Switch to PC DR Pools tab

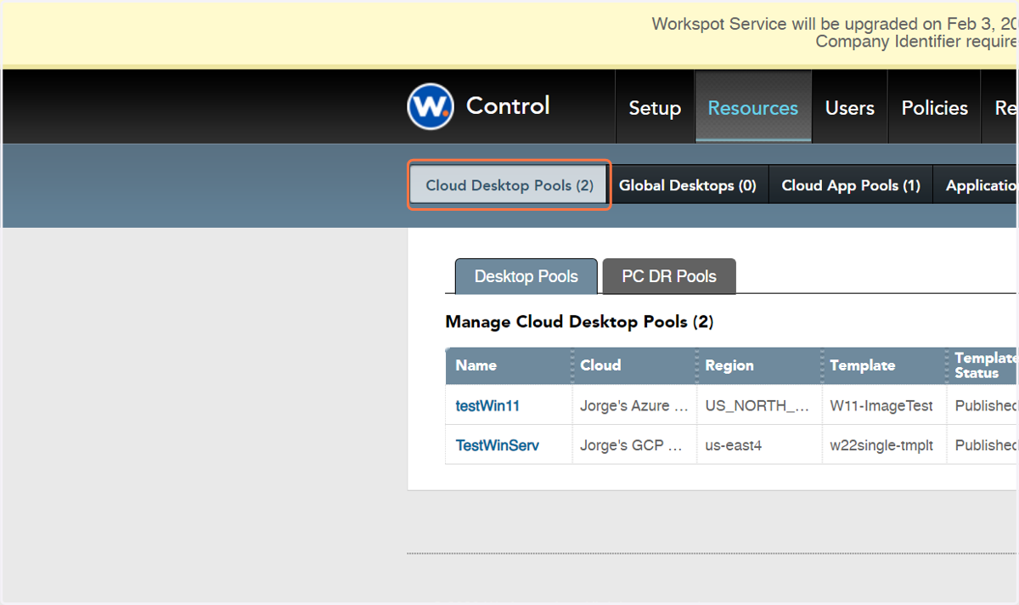click(669, 276)
